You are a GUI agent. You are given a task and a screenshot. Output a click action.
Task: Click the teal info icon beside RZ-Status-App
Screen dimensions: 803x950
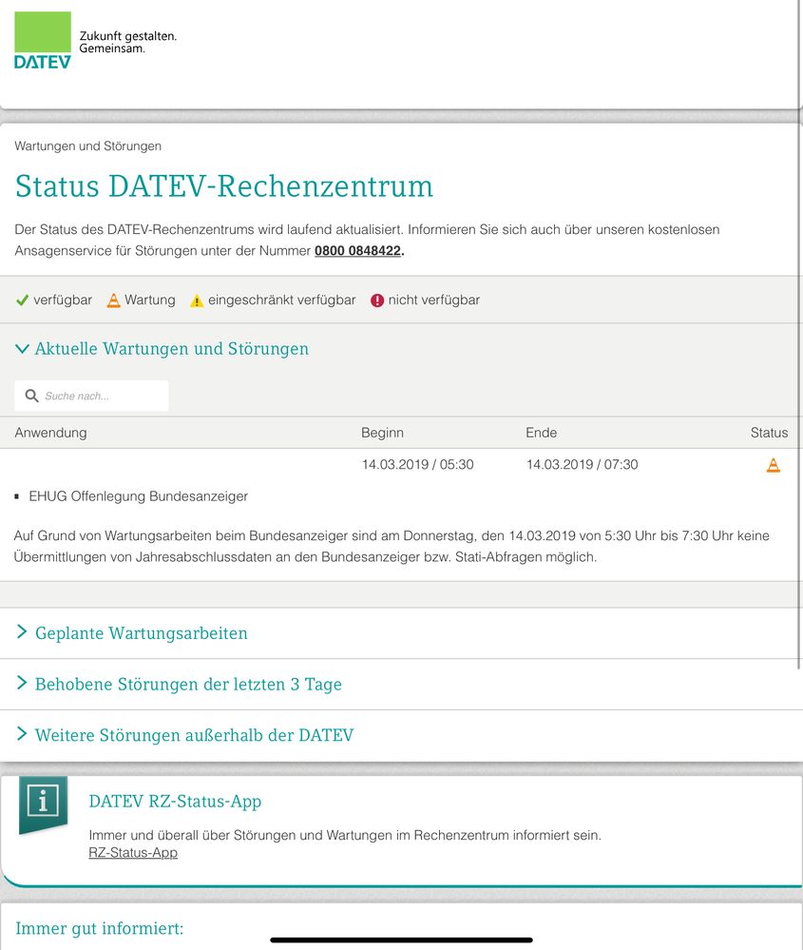(43, 803)
